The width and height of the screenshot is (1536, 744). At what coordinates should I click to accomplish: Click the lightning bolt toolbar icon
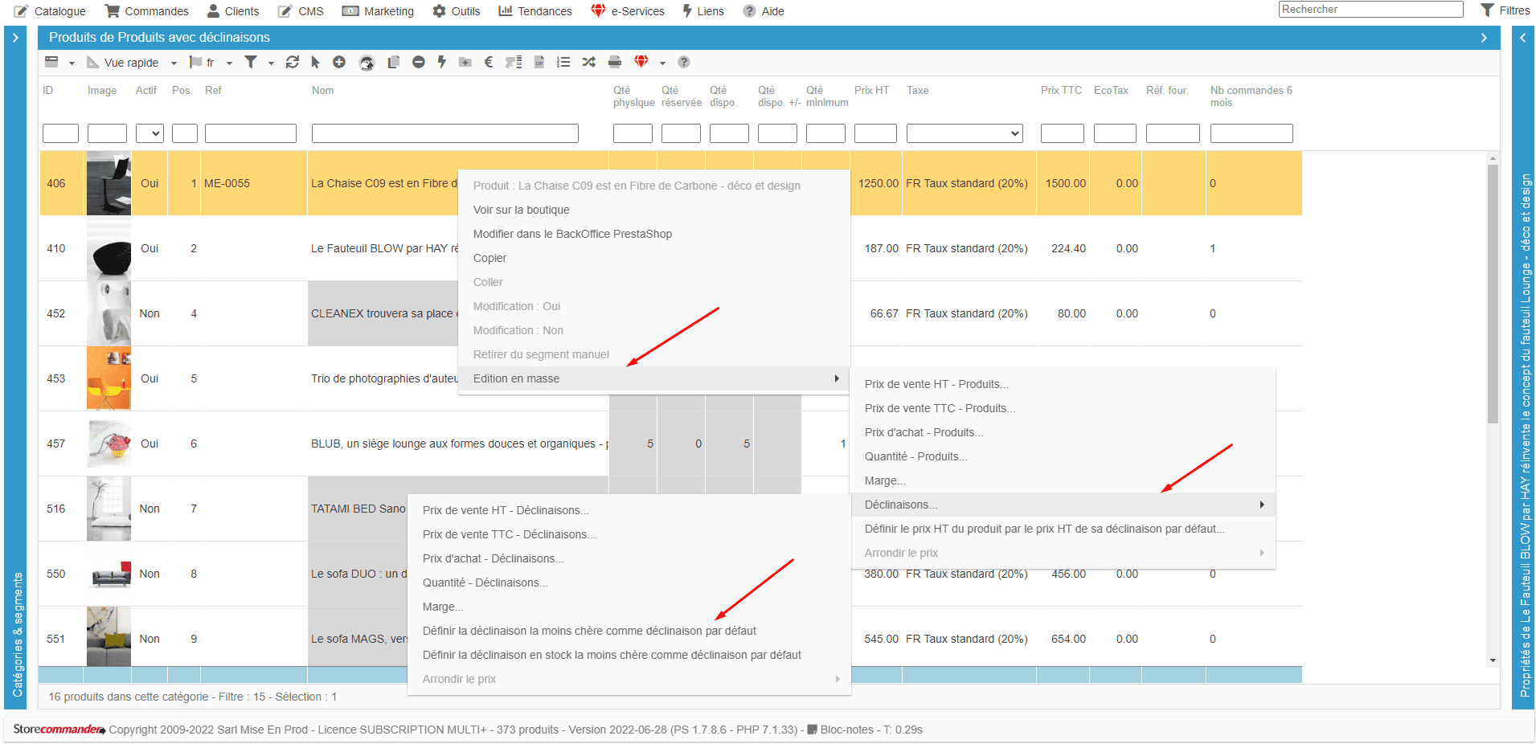(x=442, y=62)
